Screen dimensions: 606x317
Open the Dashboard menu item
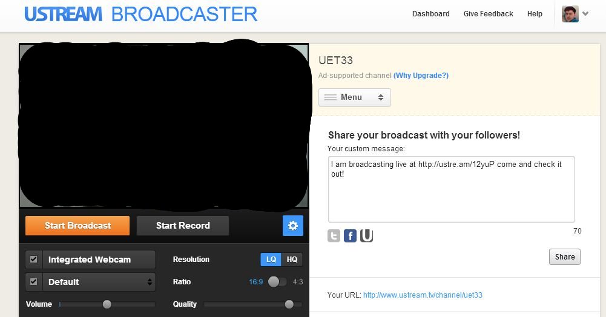click(430, 14)
